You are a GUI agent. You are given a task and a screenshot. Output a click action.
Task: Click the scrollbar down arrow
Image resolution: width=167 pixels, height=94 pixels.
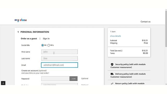[166, 84]
